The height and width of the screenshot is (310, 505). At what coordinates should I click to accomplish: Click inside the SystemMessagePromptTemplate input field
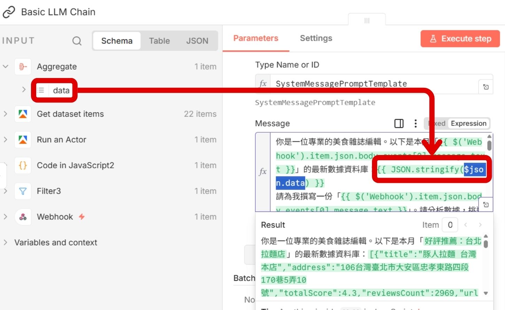pos(348,84)
